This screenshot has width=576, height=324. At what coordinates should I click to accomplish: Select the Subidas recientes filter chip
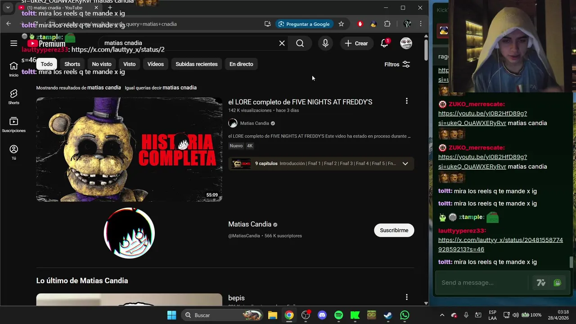click(197, 64)
